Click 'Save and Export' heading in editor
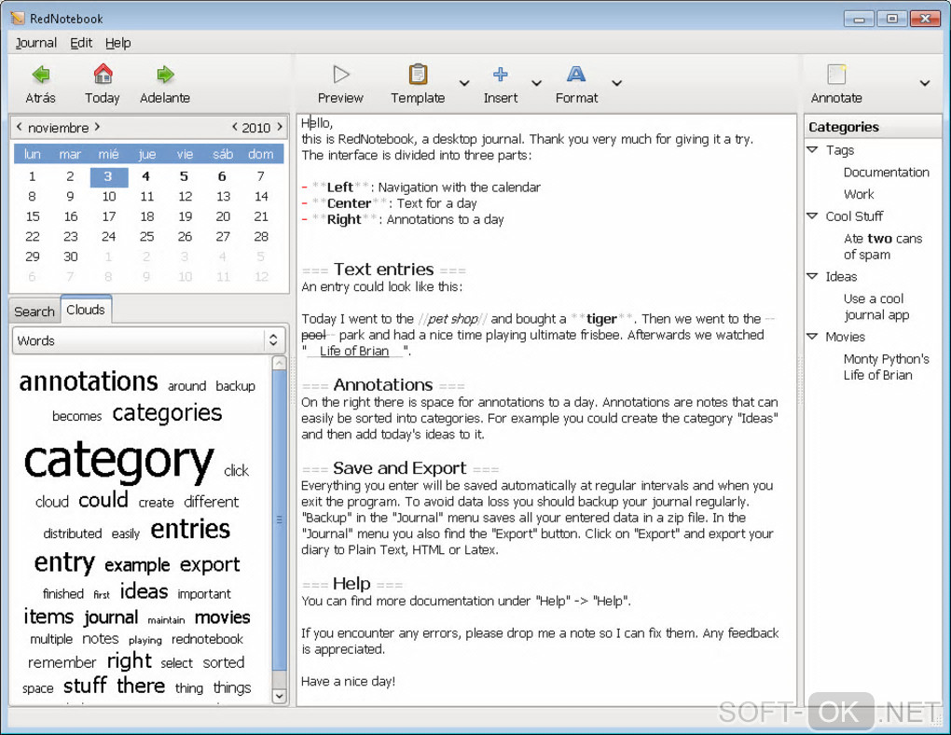The image size is (951, 735). [400, 468]
